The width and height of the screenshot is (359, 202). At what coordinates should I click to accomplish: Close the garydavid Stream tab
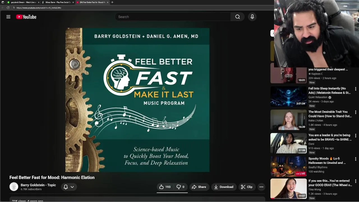tap(39, 2)
